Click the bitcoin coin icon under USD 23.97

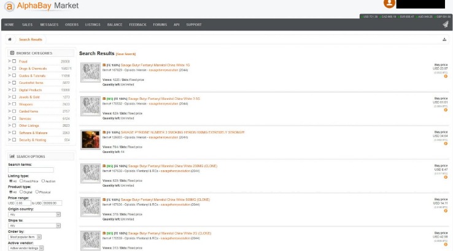[446, 77]
